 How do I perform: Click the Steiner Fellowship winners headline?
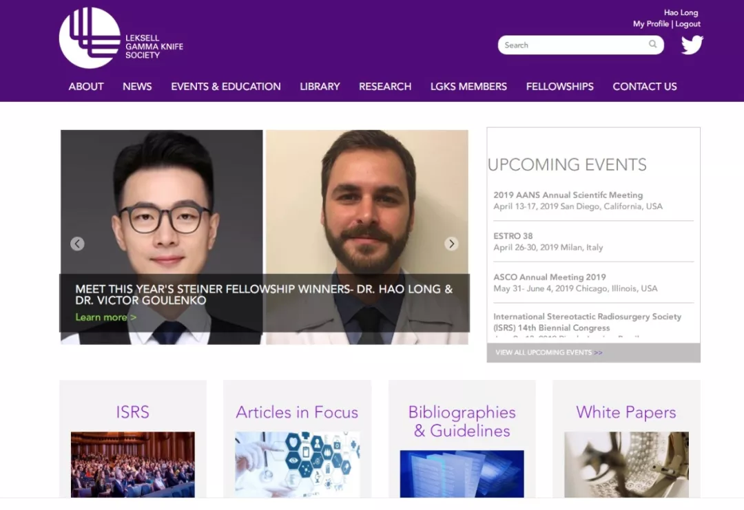(x=264, y=295)
